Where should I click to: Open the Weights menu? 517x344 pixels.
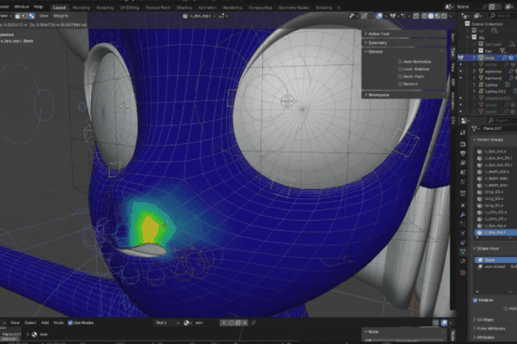(x=61, y=14)
